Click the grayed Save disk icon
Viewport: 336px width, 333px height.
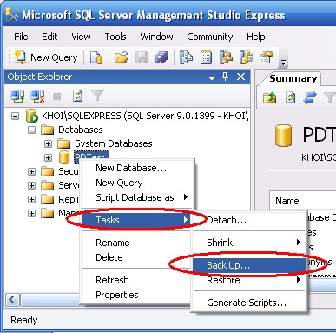pos(142,57)
